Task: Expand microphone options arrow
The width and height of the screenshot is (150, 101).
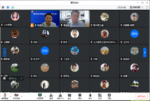Action: (10, 96)
